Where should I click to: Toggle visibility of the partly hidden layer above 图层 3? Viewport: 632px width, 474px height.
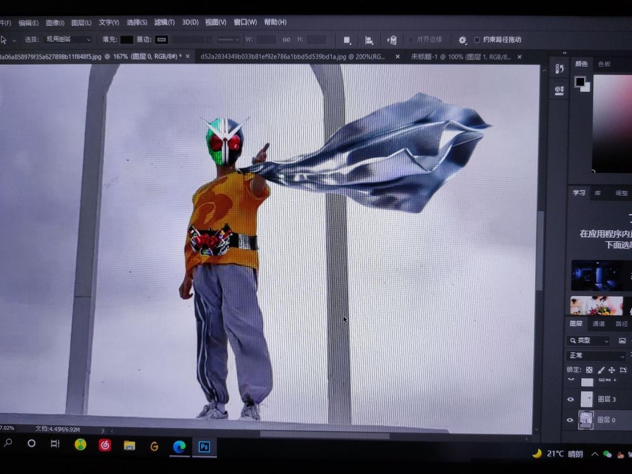571,379
